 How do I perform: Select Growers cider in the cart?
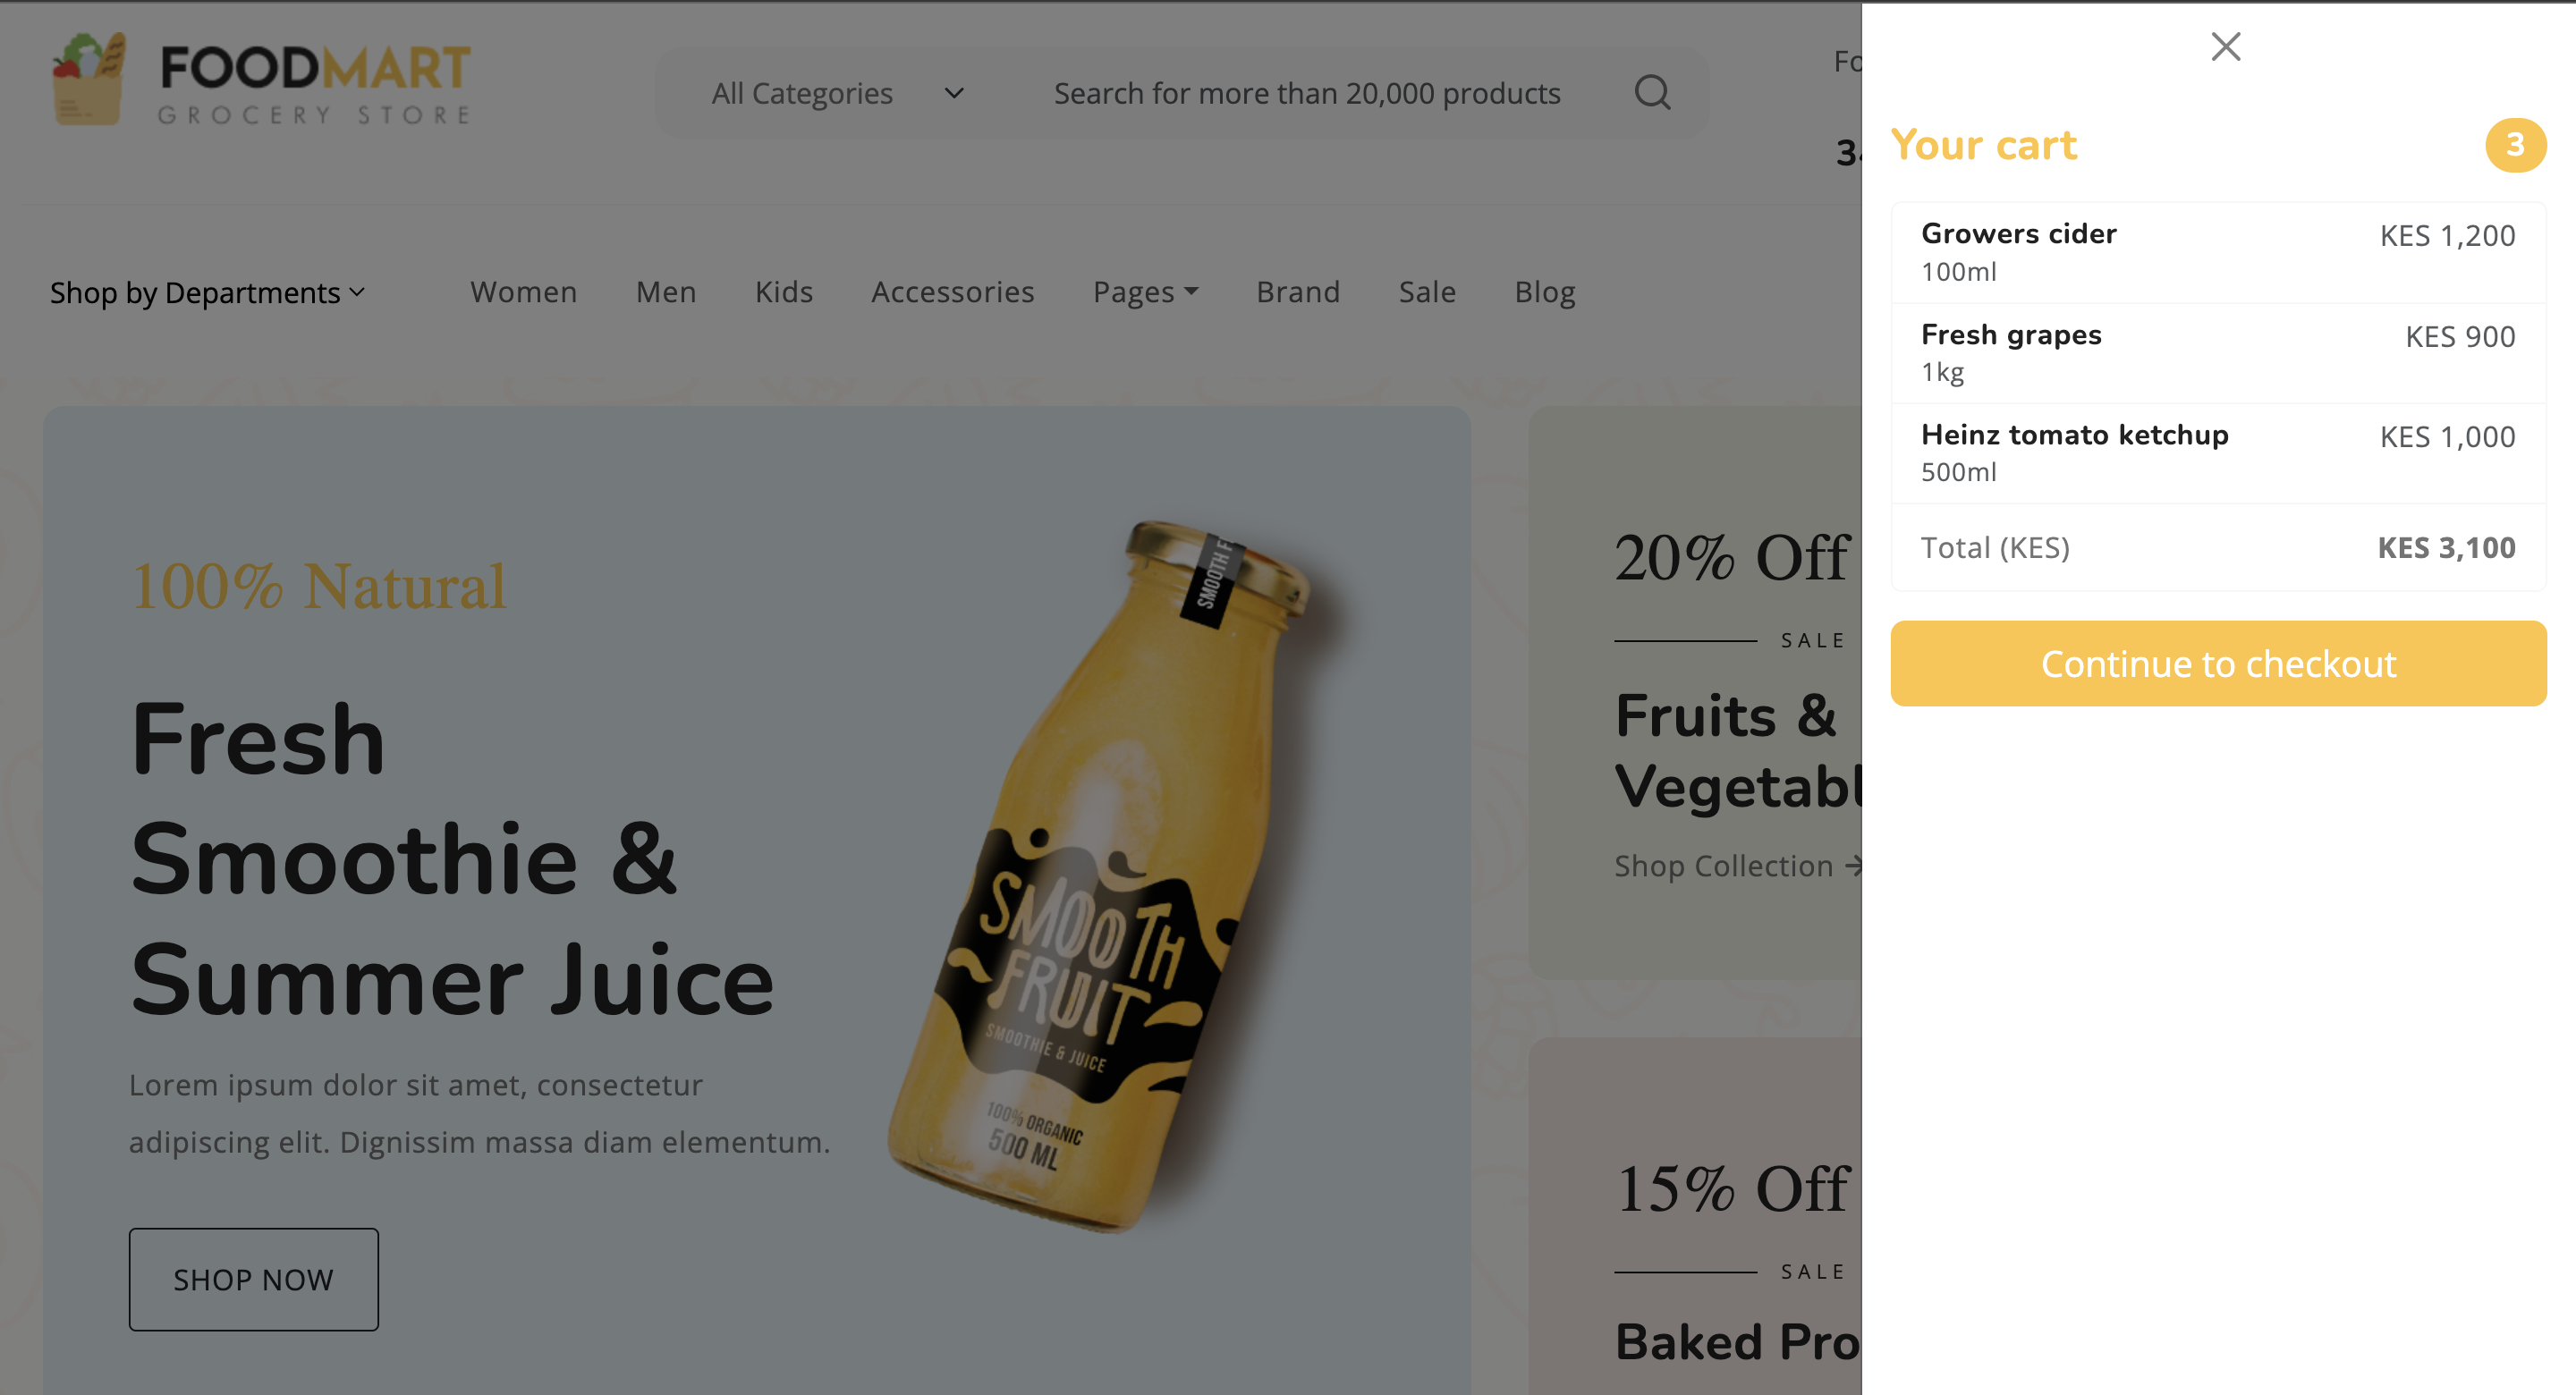2018,234
